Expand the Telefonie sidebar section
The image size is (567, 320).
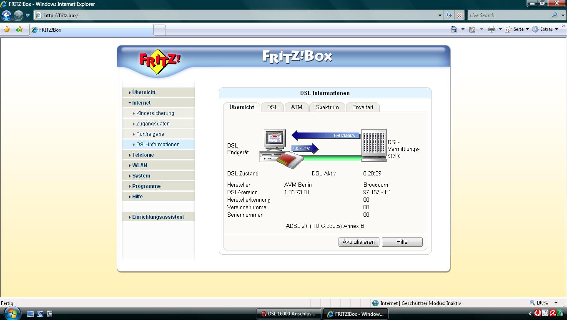(x=158, y=155)
